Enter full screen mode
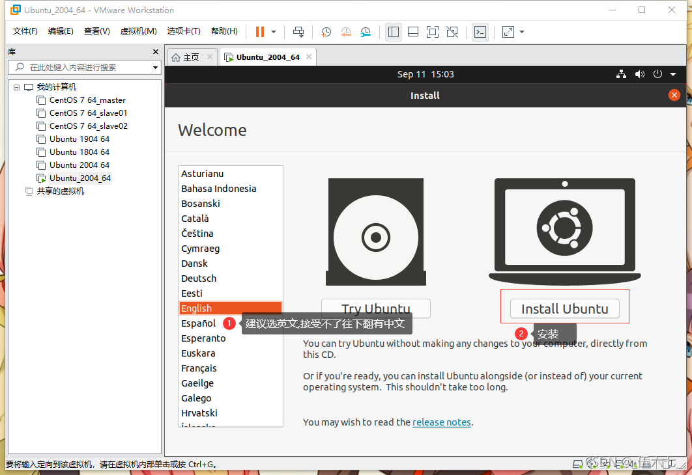This screenshot has width=692, height=475. pyautogui.click(x=433, y=32)
